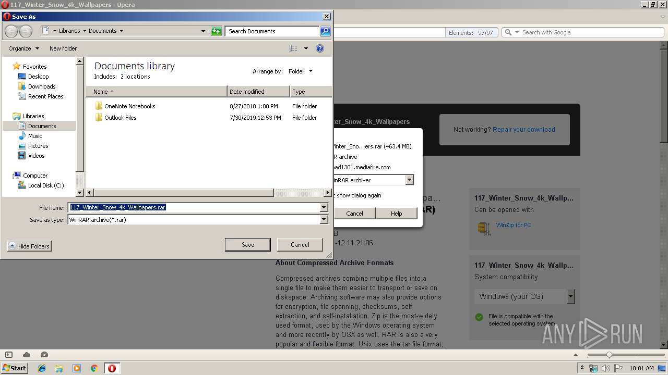The width and height of the screenshot is (668, 375).
Task: Sort files by Type column
Action: 311,92
